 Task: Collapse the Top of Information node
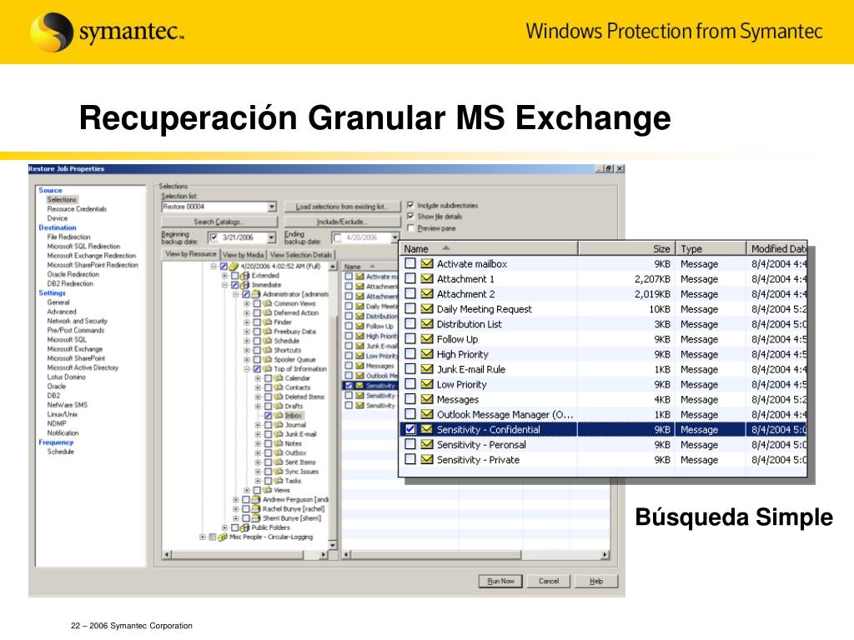click(247, 368)
